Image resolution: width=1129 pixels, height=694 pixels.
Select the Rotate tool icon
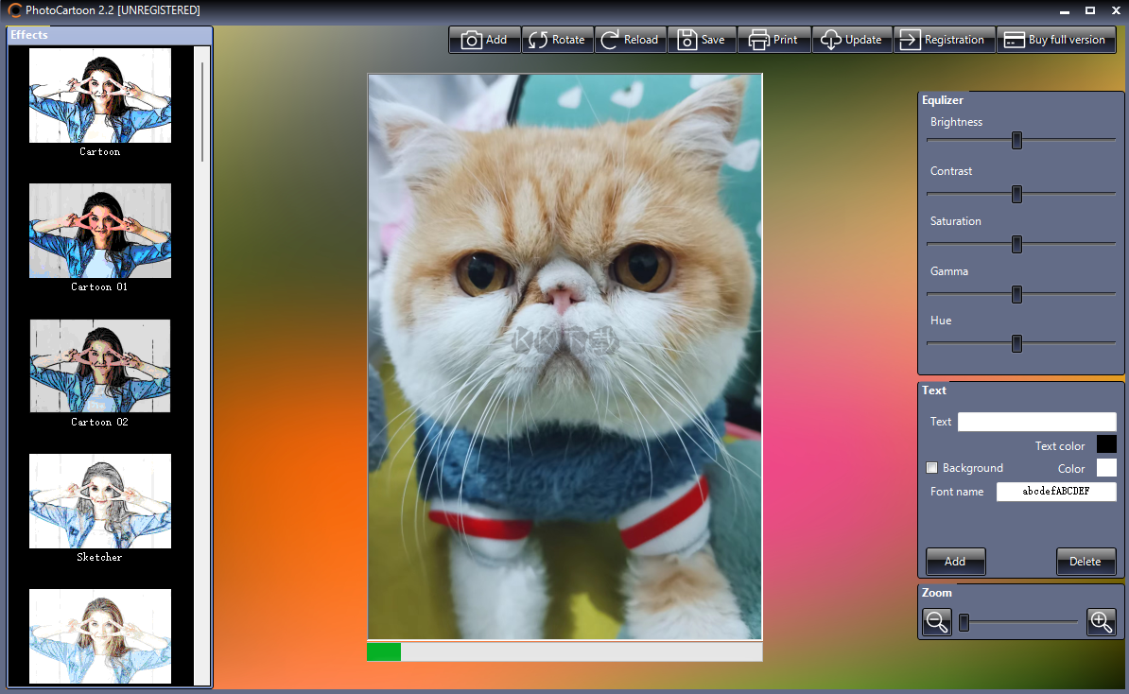click(x=539, y=39)
